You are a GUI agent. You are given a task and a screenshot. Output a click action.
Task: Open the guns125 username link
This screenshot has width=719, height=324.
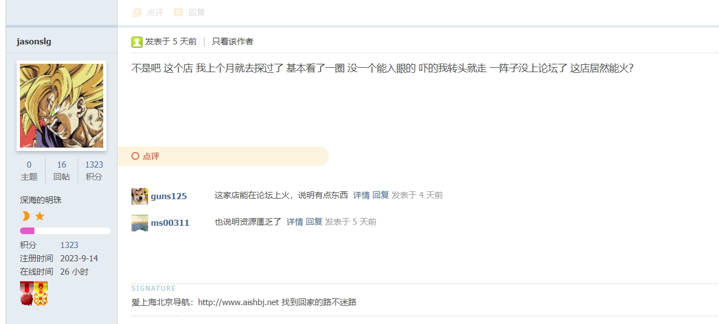click(169, 196)
